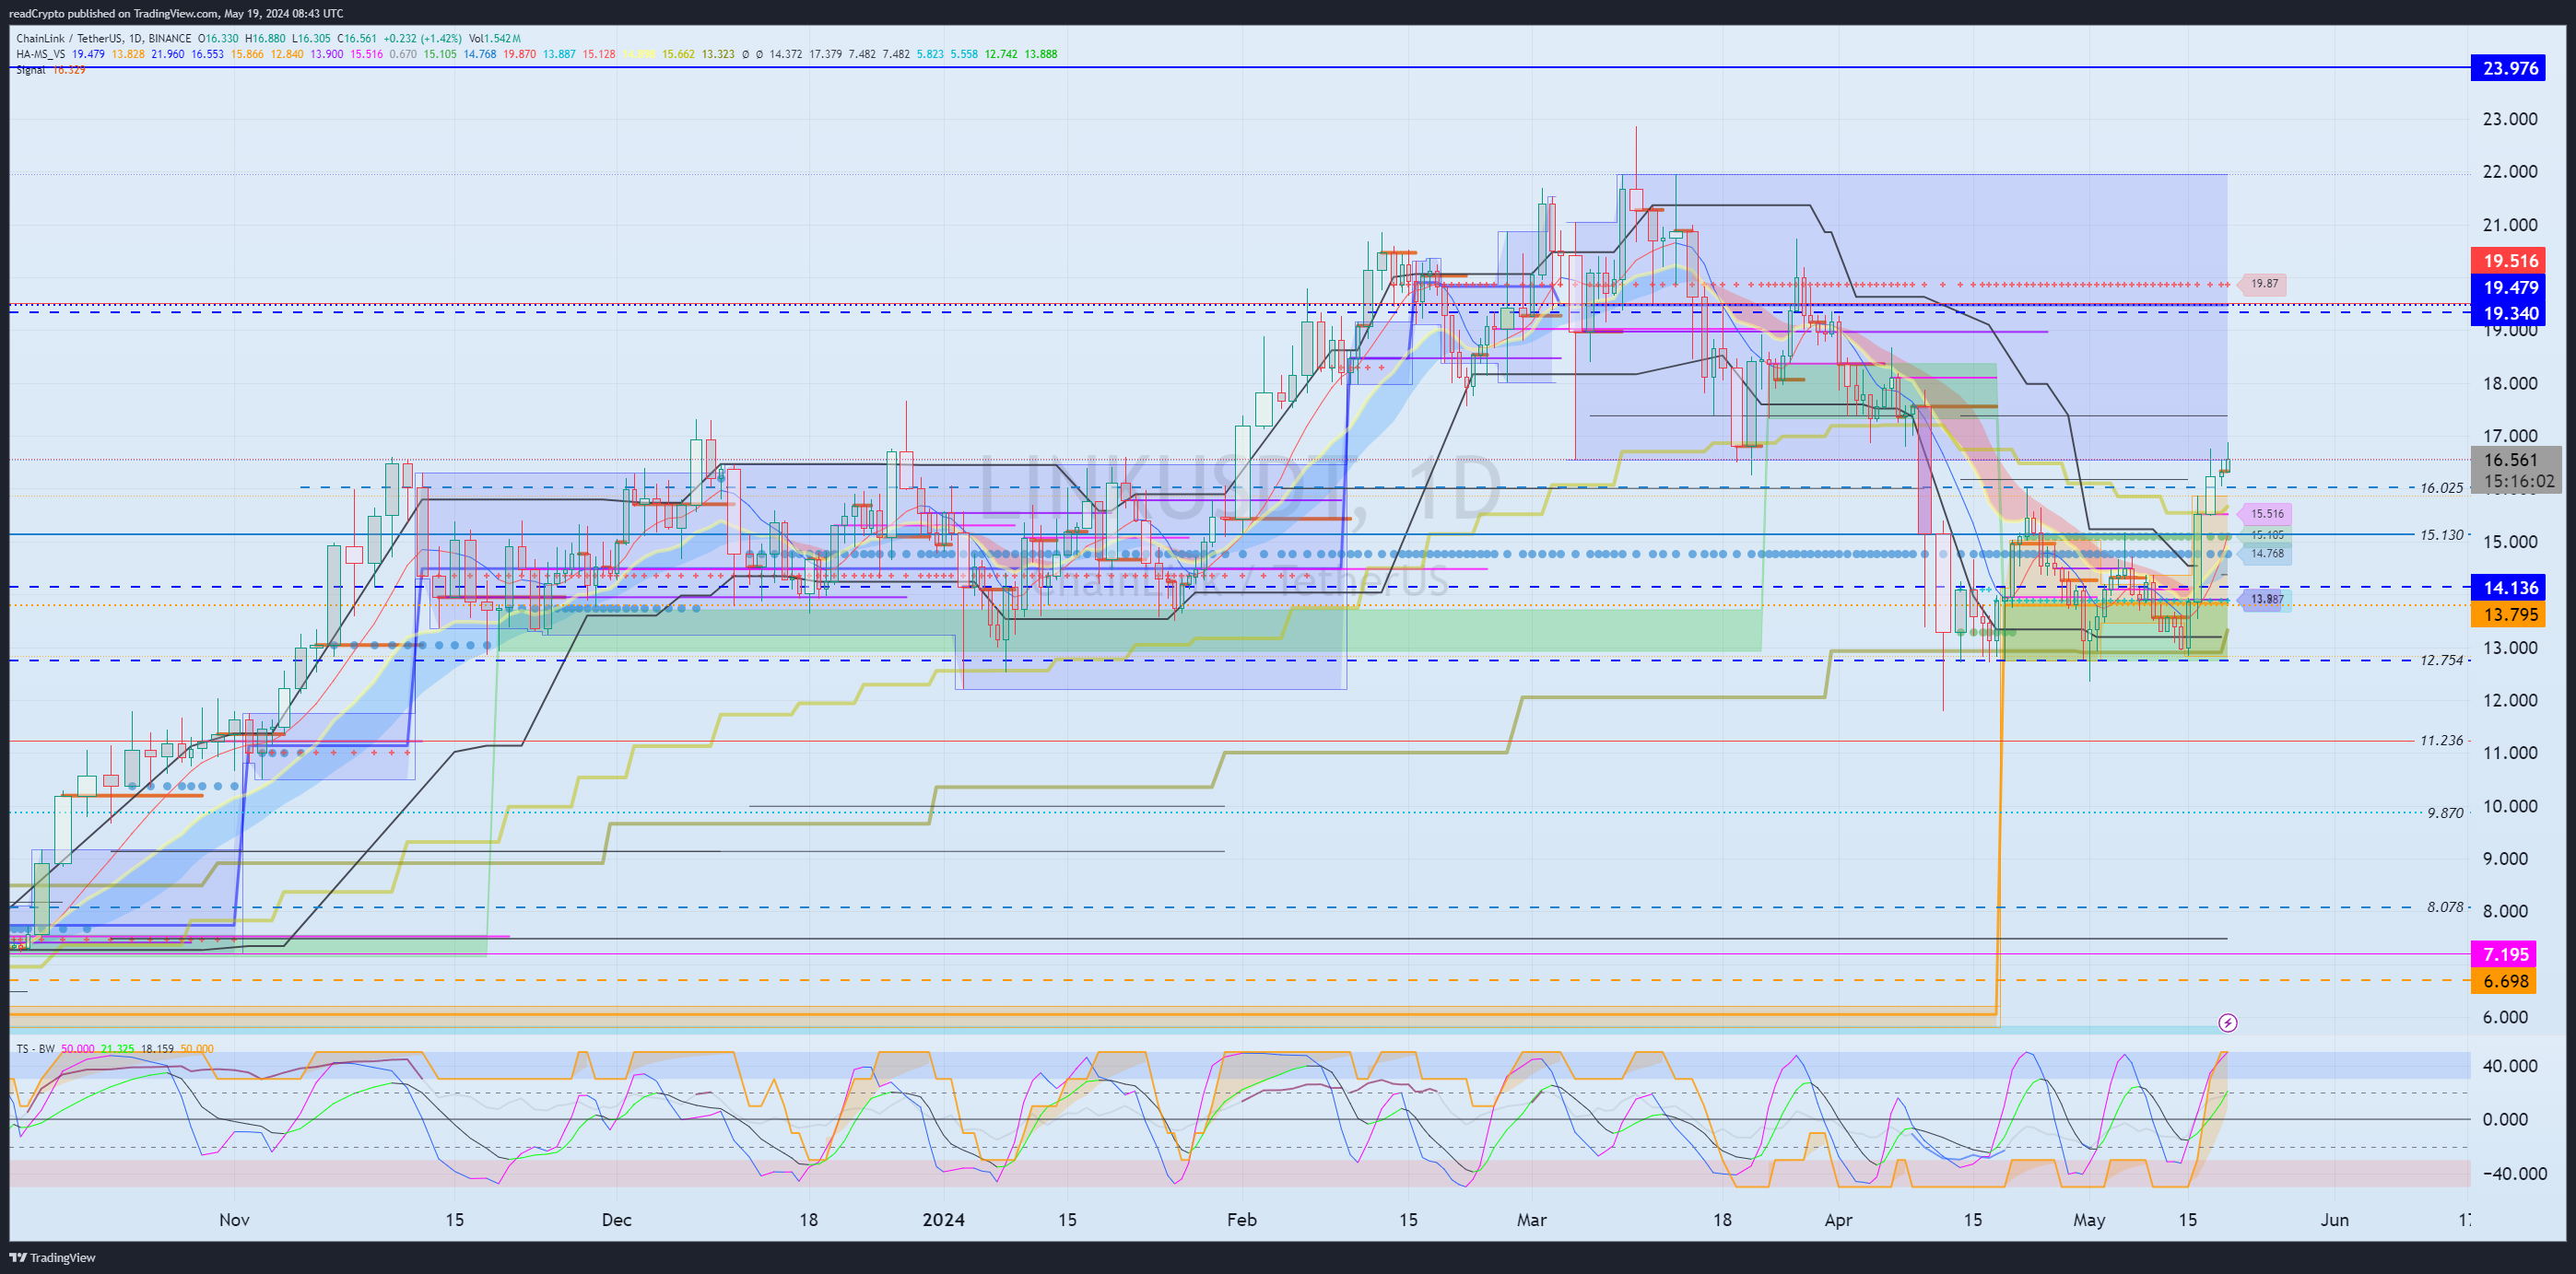The width and height of the screenshot is (2576, 1274).
Task: Click the Signal indicator legend label
Action: click(x=31, y=70)
